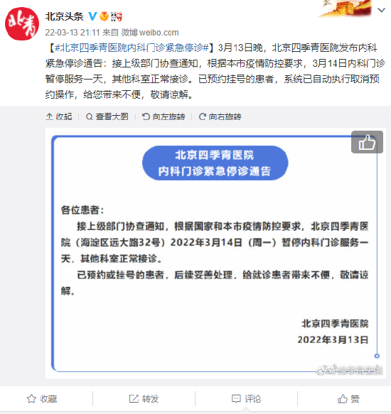Open the 评论 comments tab
This screenshot has height=414, width=391.
pyautogui.click(x=246, y=398)
